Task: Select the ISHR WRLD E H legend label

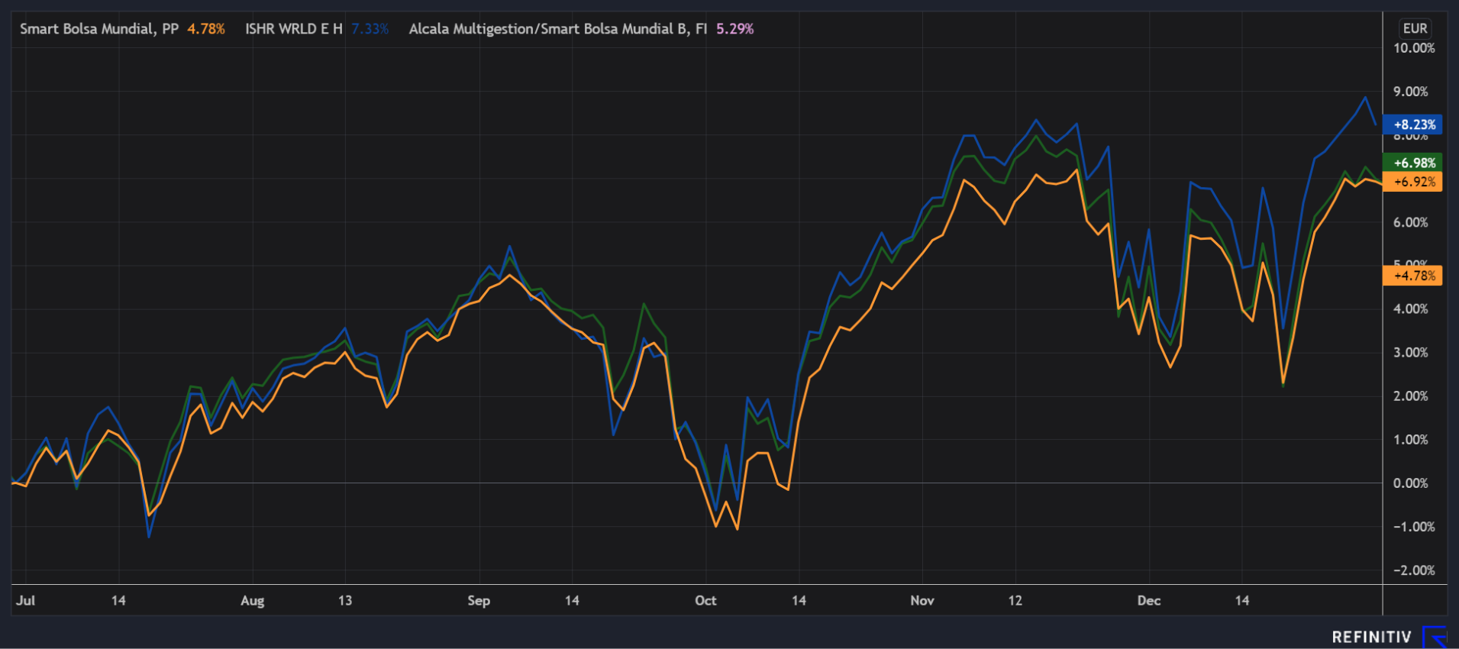Action: (x=294, y=29)
